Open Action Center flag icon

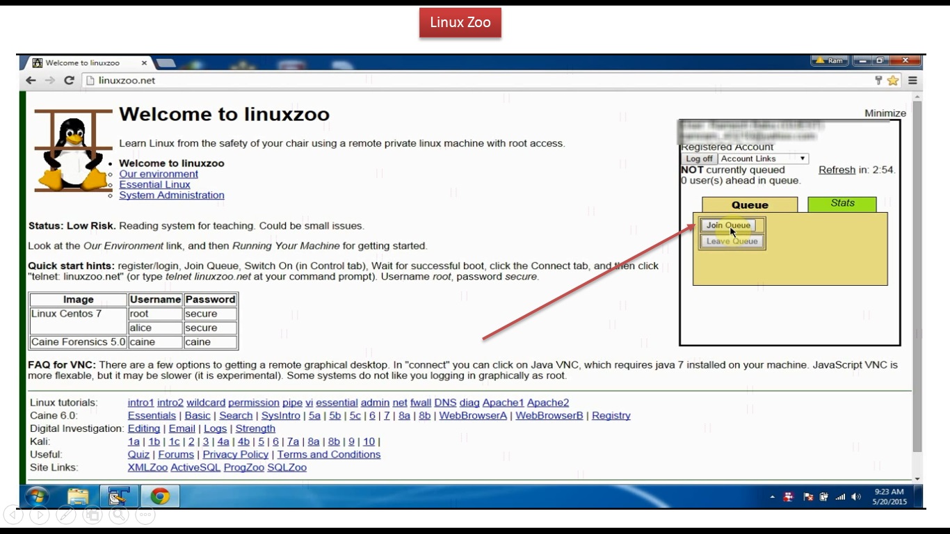(808, 497)
